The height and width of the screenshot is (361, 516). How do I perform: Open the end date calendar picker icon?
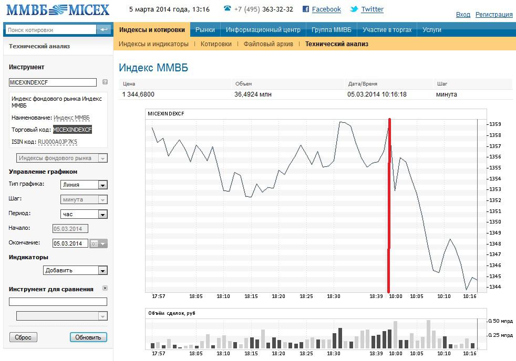click(x=94, y=244)
